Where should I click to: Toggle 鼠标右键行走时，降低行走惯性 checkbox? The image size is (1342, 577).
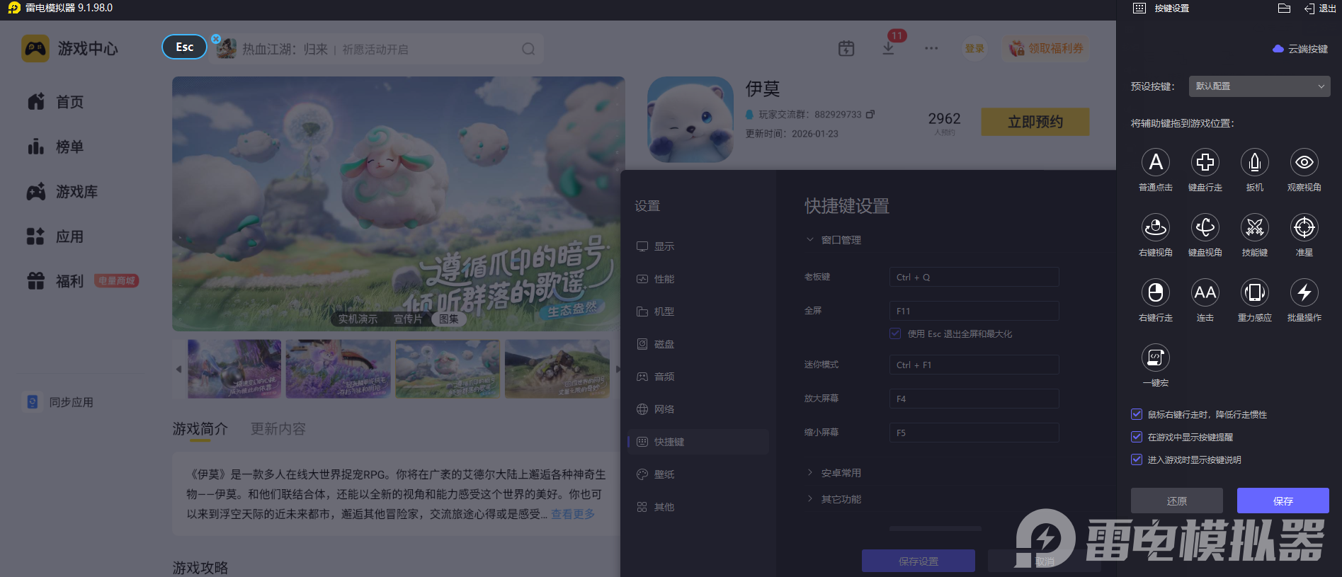pos(1137,414)
